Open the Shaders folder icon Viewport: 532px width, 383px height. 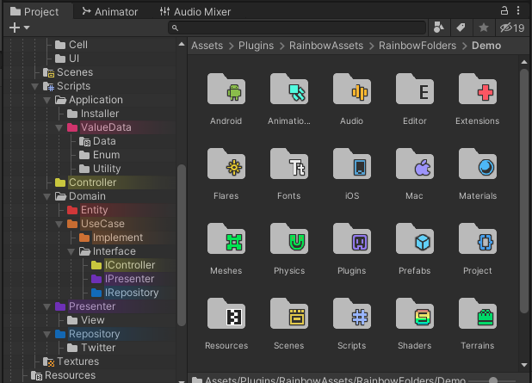click(x=415, y=316)
